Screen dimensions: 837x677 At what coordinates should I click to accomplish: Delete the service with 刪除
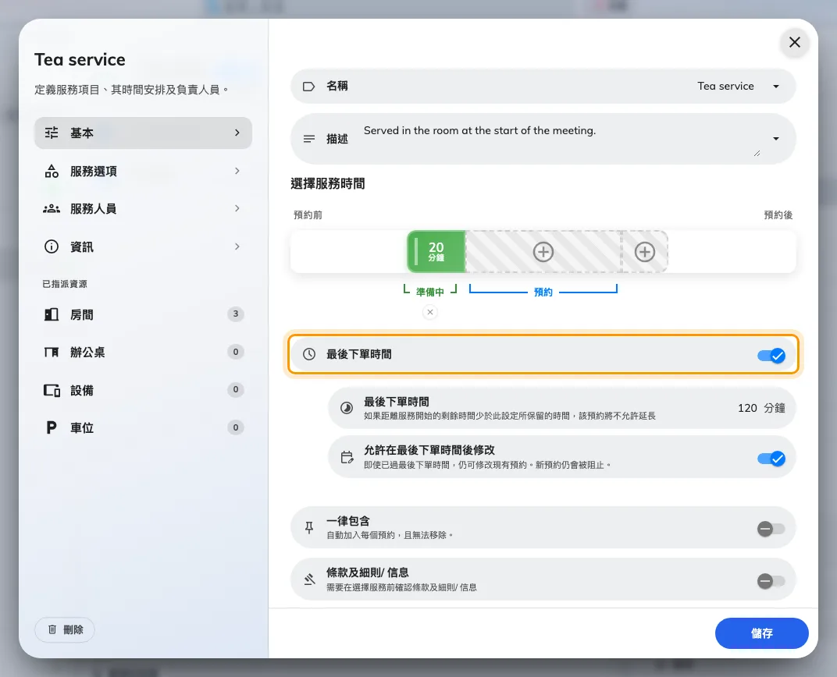(65, 629)
